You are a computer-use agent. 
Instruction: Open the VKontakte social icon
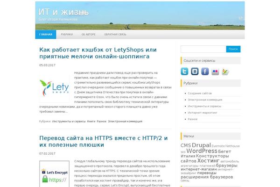pyautogui.click(x=195, y=72)
